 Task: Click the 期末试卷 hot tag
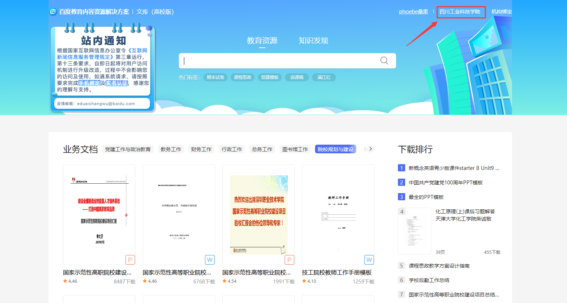(215, 77)
